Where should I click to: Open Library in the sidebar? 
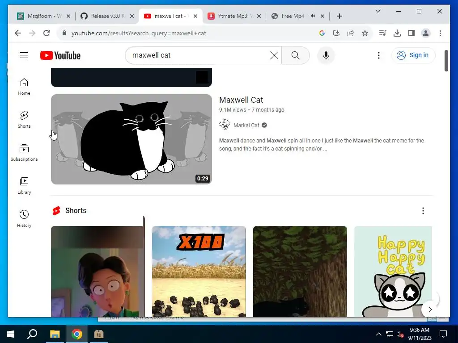pos(24,186)
